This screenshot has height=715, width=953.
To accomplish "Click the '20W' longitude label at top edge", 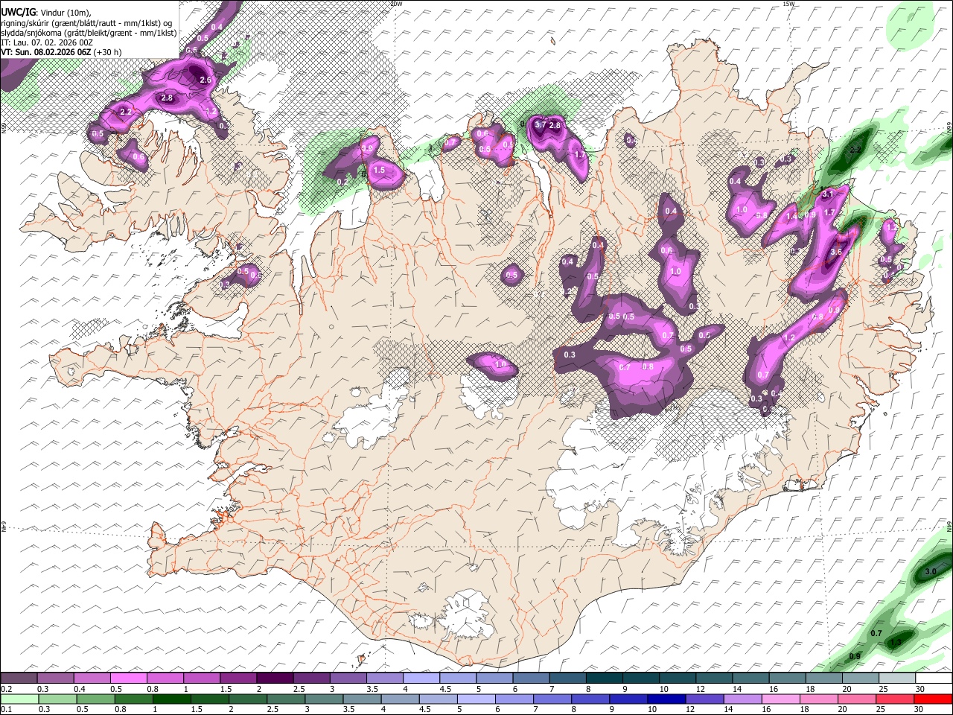I will coord(397,4).
